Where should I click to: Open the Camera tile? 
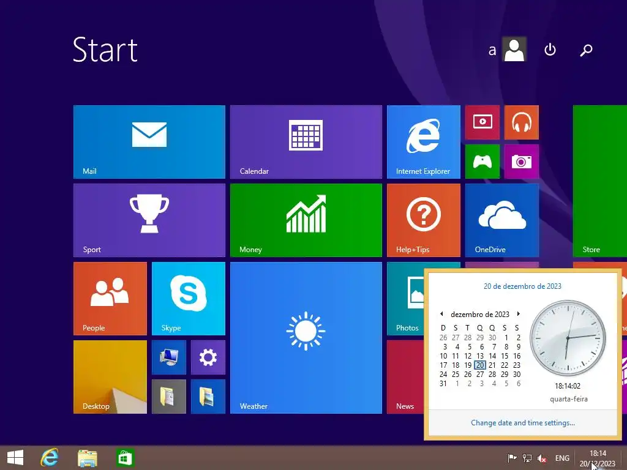[x=522, y=162]
